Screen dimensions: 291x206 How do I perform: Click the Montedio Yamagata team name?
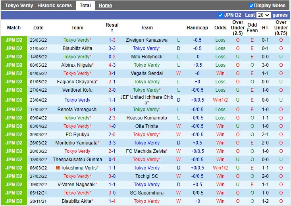77,143
